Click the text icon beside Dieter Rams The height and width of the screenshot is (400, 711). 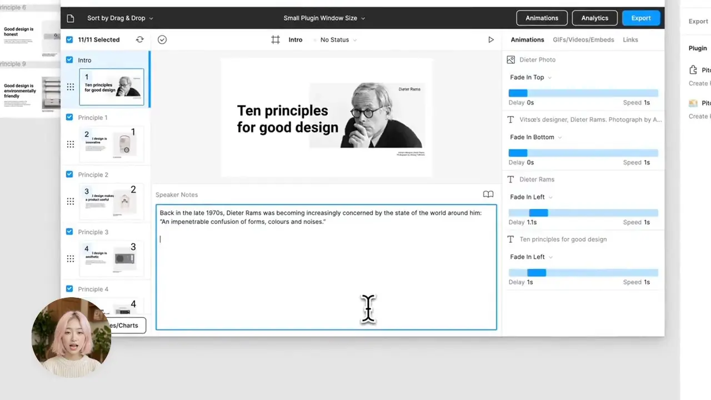tap(510, 179)
